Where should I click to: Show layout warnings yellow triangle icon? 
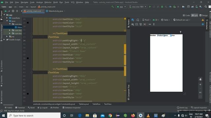203,20
